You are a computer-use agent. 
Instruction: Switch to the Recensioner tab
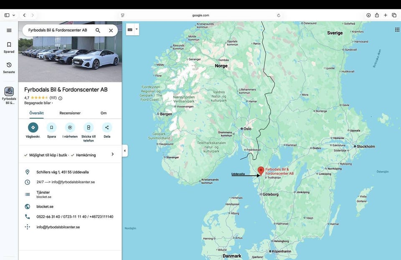coord(70,113)
